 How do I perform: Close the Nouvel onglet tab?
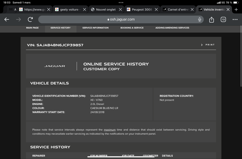[x=120, y=10]
